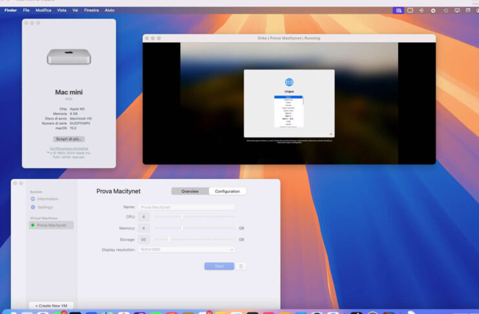Click the Lingua list scrollbar

[303, 100]
